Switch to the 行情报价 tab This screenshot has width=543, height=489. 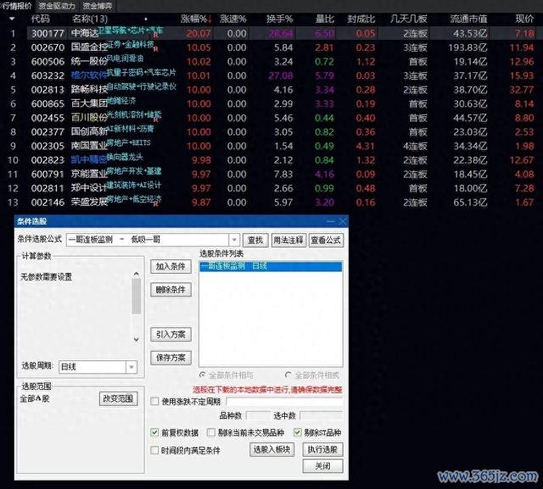17,6
